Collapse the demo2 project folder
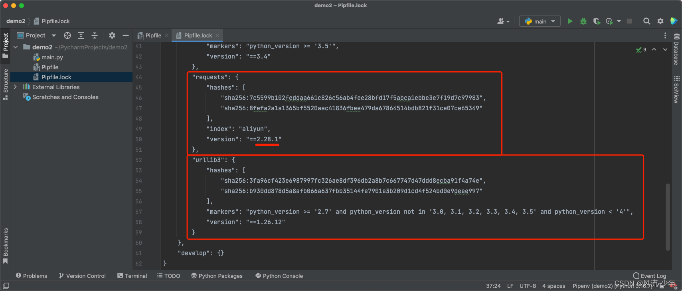 pyautogui.click(x=16, y=47)
